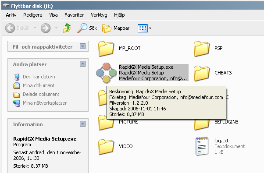Collapse the Information panel
264x173 pixels.
coord(82,124)
